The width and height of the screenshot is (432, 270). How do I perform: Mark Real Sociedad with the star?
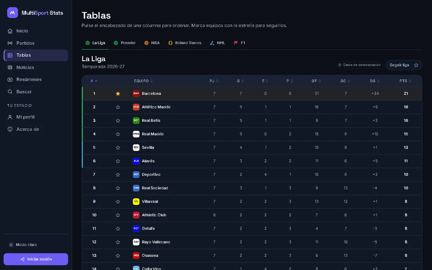(118, 188)
